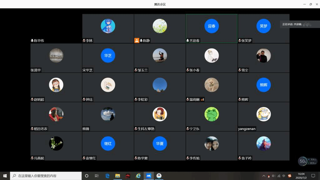The image size is (320, 180).
Task: Open the Microsoft Edge taskbar icon
Action: [x=107, y=176]
